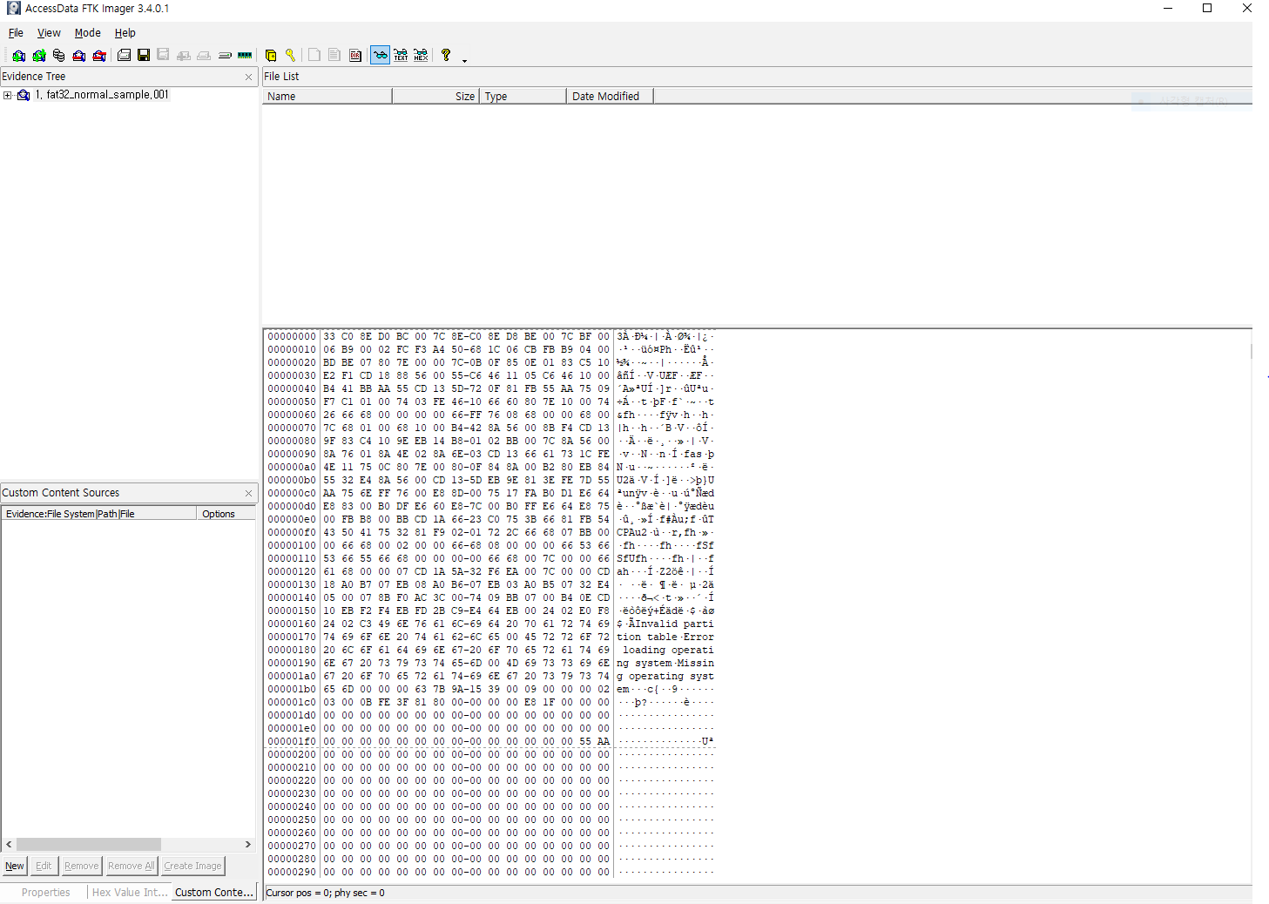1269x904 pixels.
Task: Click hex offset 000001f0 row
Action: [490, 741]
